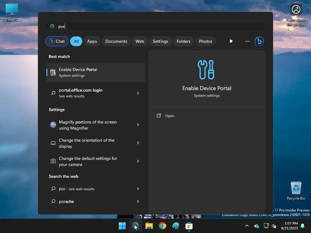Open the Recycle Bin desktop icon
The image size is (311, 233).
[x=296, y=191]
